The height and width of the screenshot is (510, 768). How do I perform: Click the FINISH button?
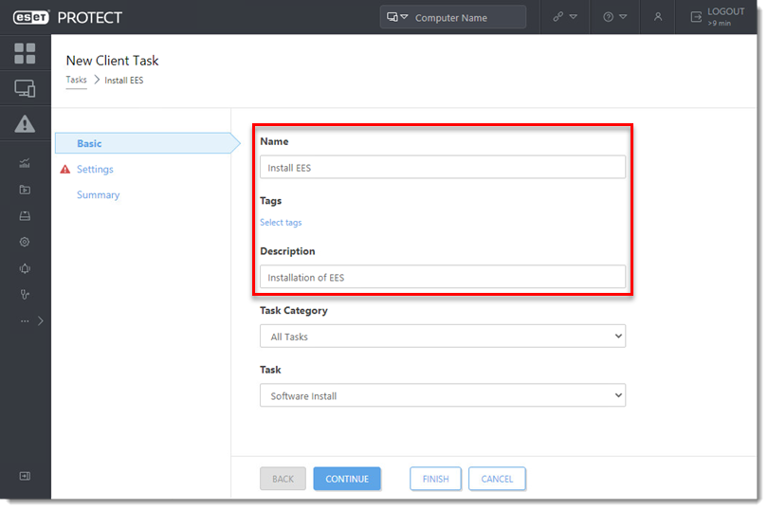pyautogui.click(x=435, y=479)
